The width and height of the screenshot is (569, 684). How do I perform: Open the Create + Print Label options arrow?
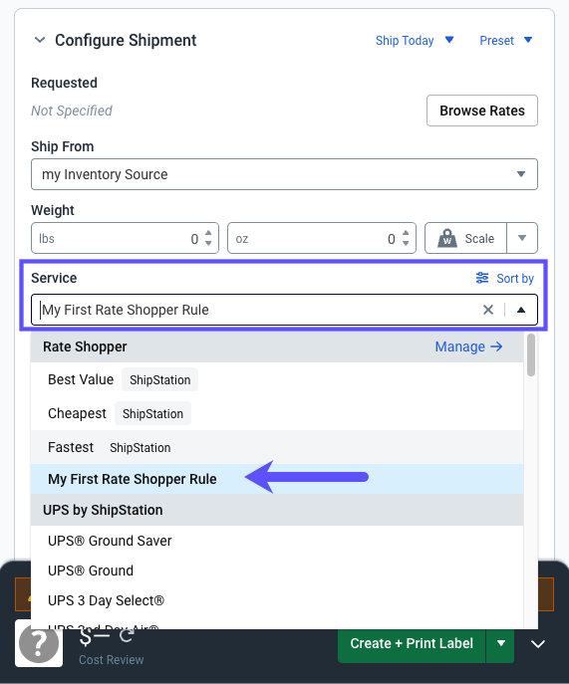click(x=500, y=643)
